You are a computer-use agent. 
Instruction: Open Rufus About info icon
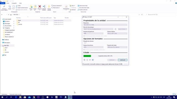[87, 60]
